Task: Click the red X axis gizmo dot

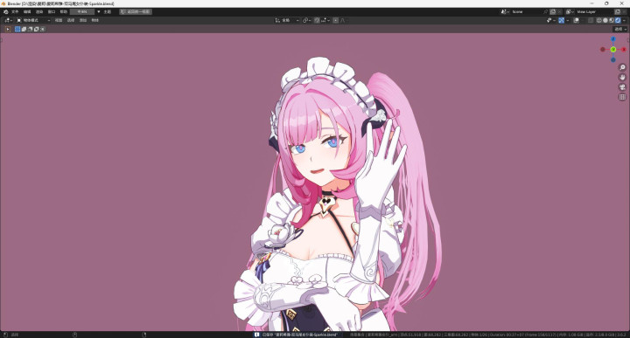Action: [624, 49]
